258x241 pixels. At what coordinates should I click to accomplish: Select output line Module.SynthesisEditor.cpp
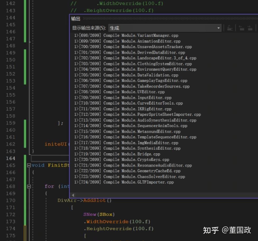pyautogui.click(x=127, y=148)
